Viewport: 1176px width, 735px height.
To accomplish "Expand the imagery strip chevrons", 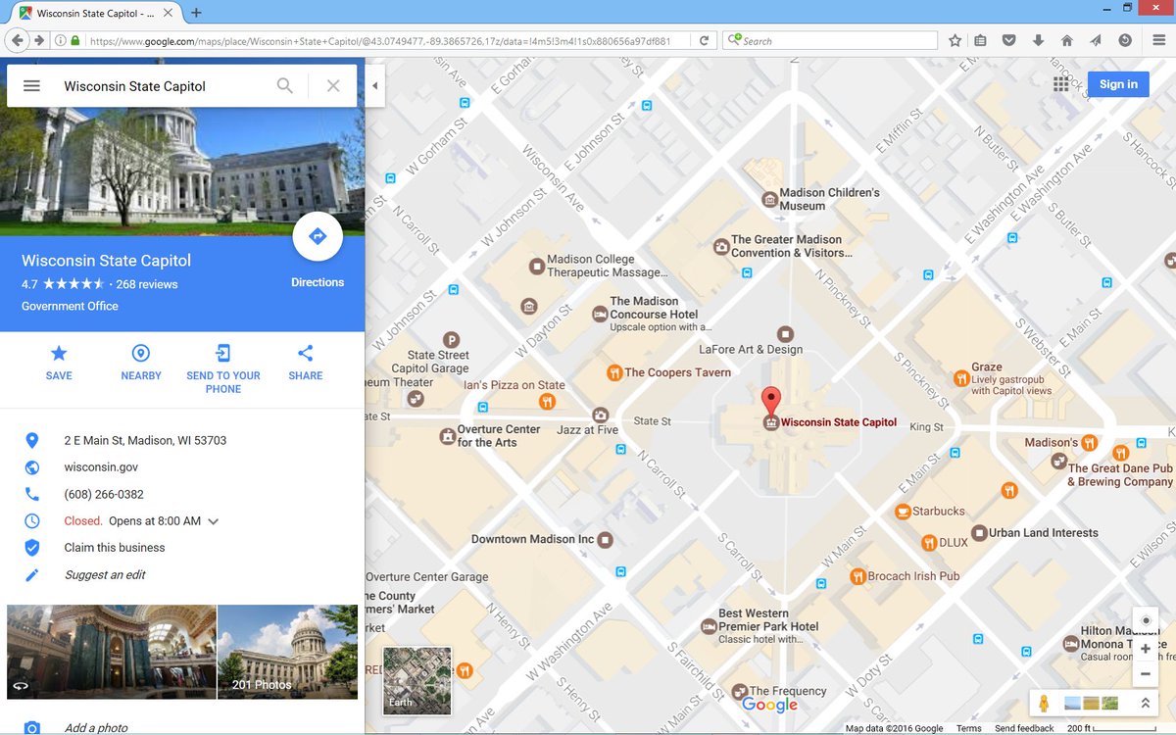I will coord(1145,704).
